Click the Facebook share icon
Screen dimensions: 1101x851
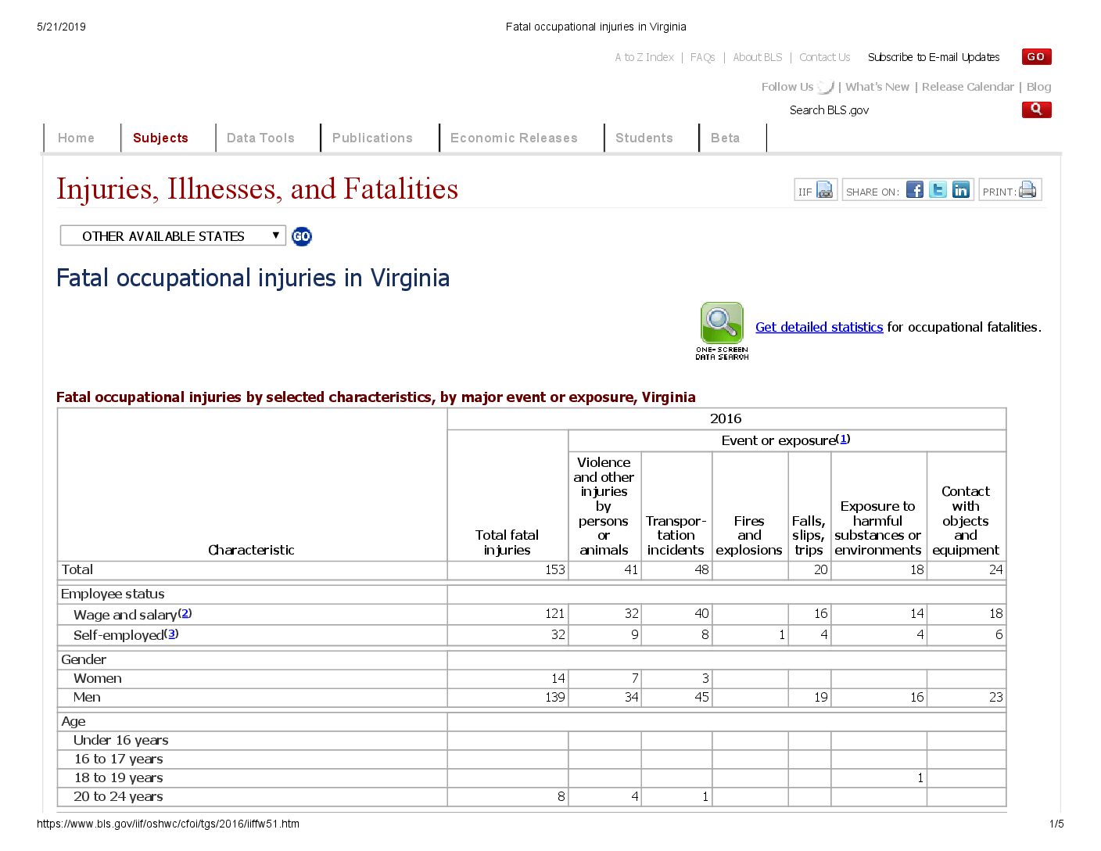tap(914, 190)
